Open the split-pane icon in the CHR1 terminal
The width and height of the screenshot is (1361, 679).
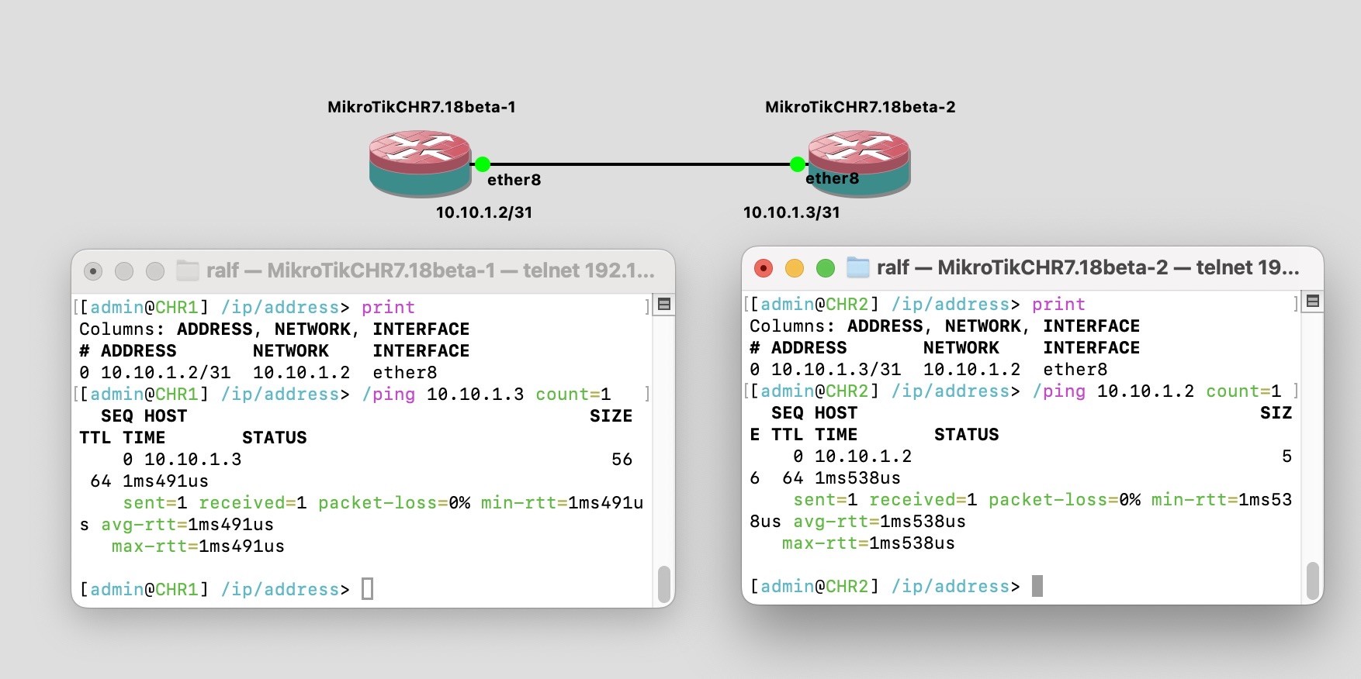point(664,305)
